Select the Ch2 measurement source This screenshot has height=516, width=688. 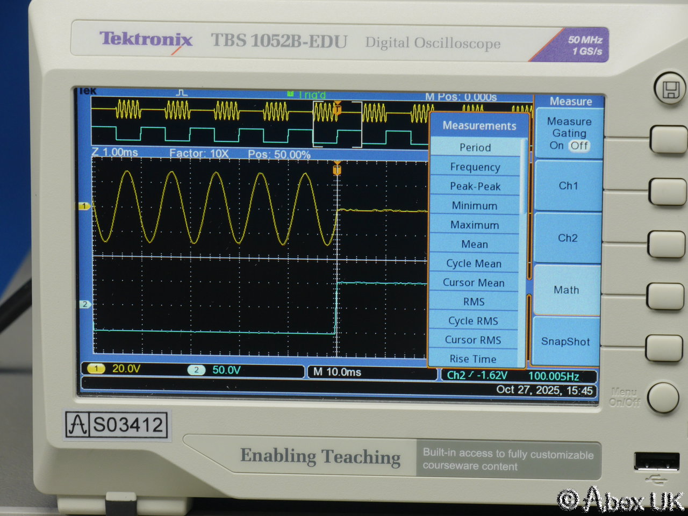[x=568, y=238]
